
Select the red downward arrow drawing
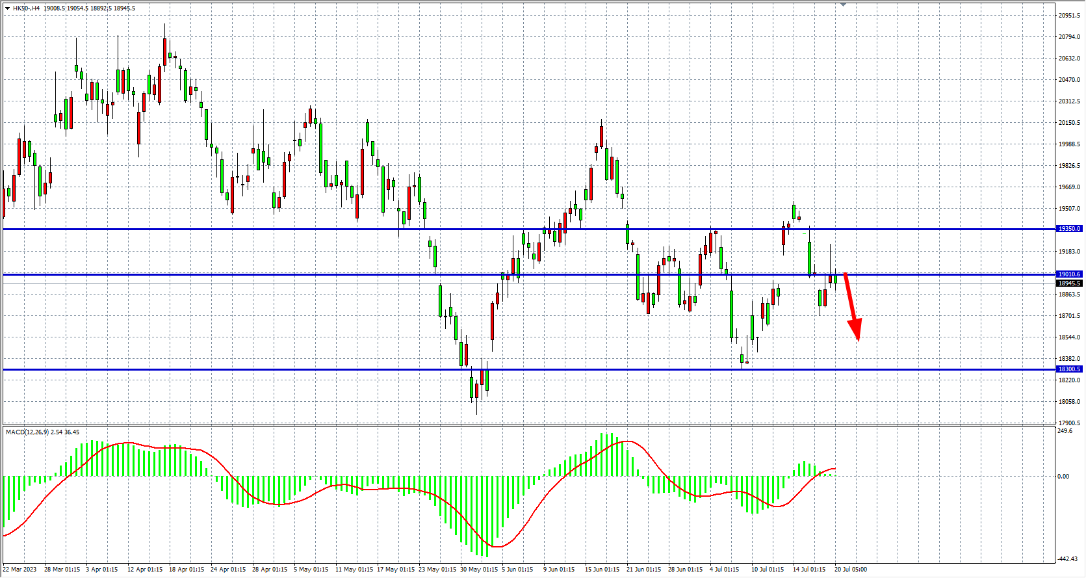(852, 306)
